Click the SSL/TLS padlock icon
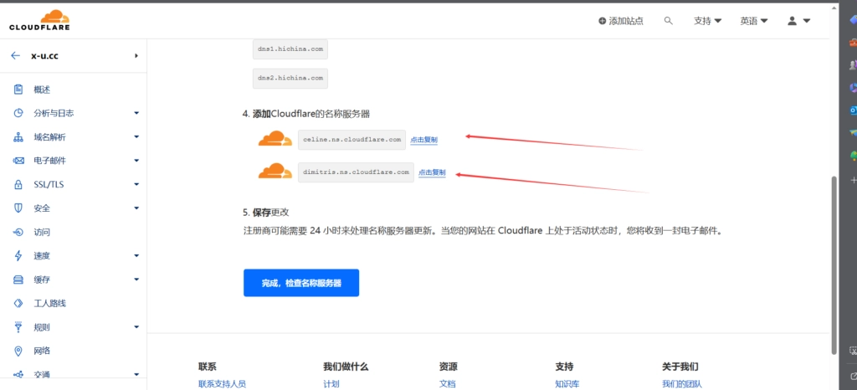 [18, 185]
